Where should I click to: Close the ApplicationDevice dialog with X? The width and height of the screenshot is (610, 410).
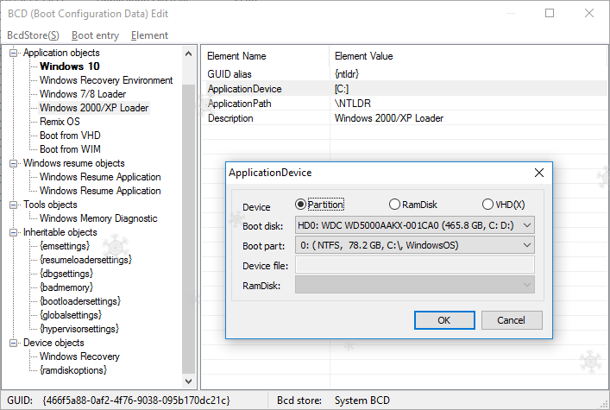point(538,173)
